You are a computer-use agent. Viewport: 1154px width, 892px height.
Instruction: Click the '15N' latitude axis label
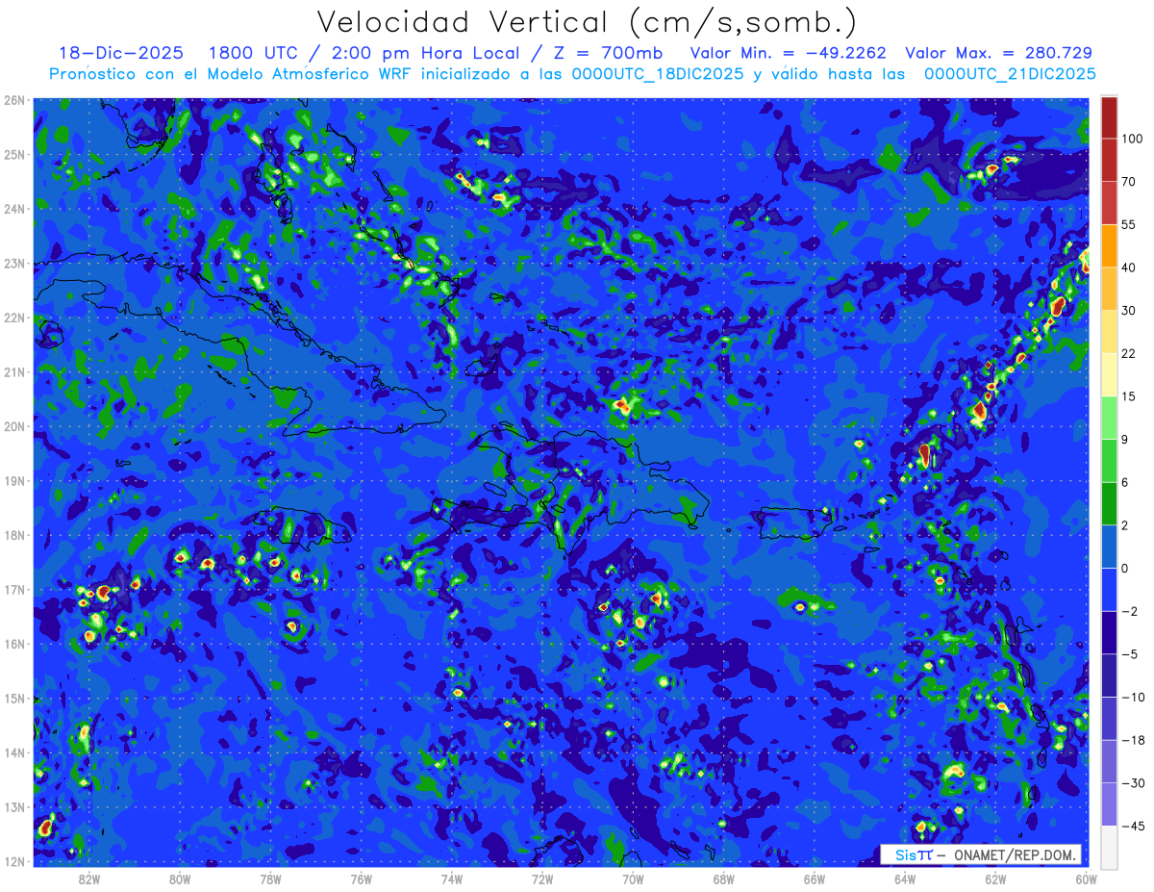click(14, 699)
